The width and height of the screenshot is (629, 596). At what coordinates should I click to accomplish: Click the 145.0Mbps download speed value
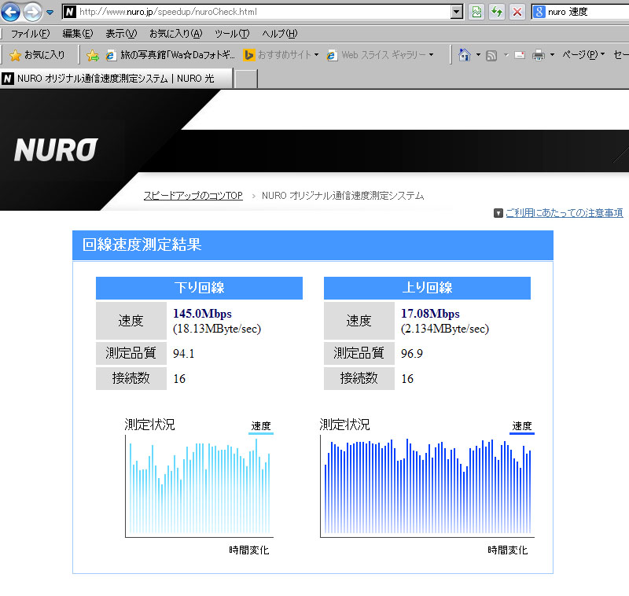tap(202, 314)
